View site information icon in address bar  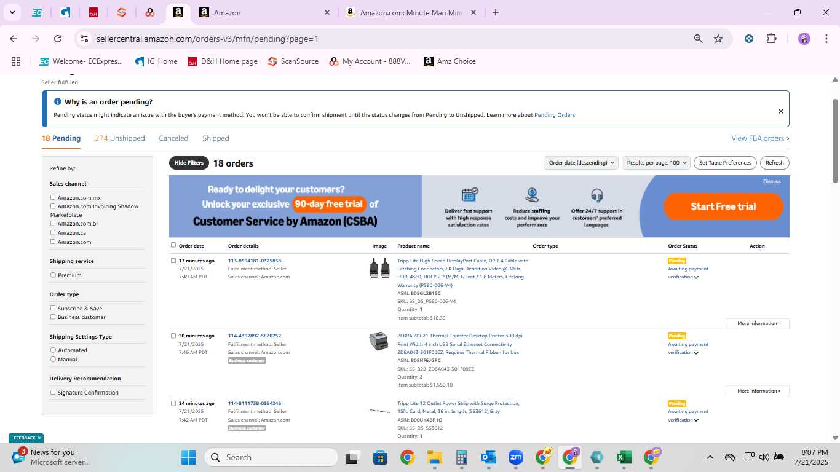click(x=84, y=39)
